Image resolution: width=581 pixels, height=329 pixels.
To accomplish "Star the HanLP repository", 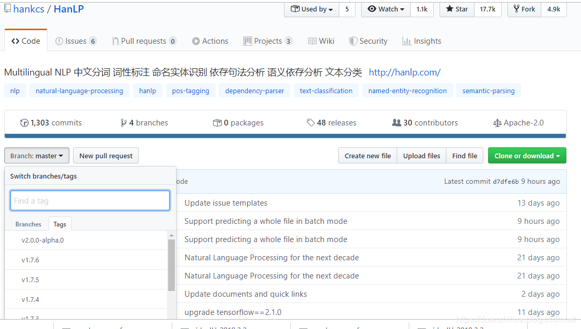I will coord(456,9).
